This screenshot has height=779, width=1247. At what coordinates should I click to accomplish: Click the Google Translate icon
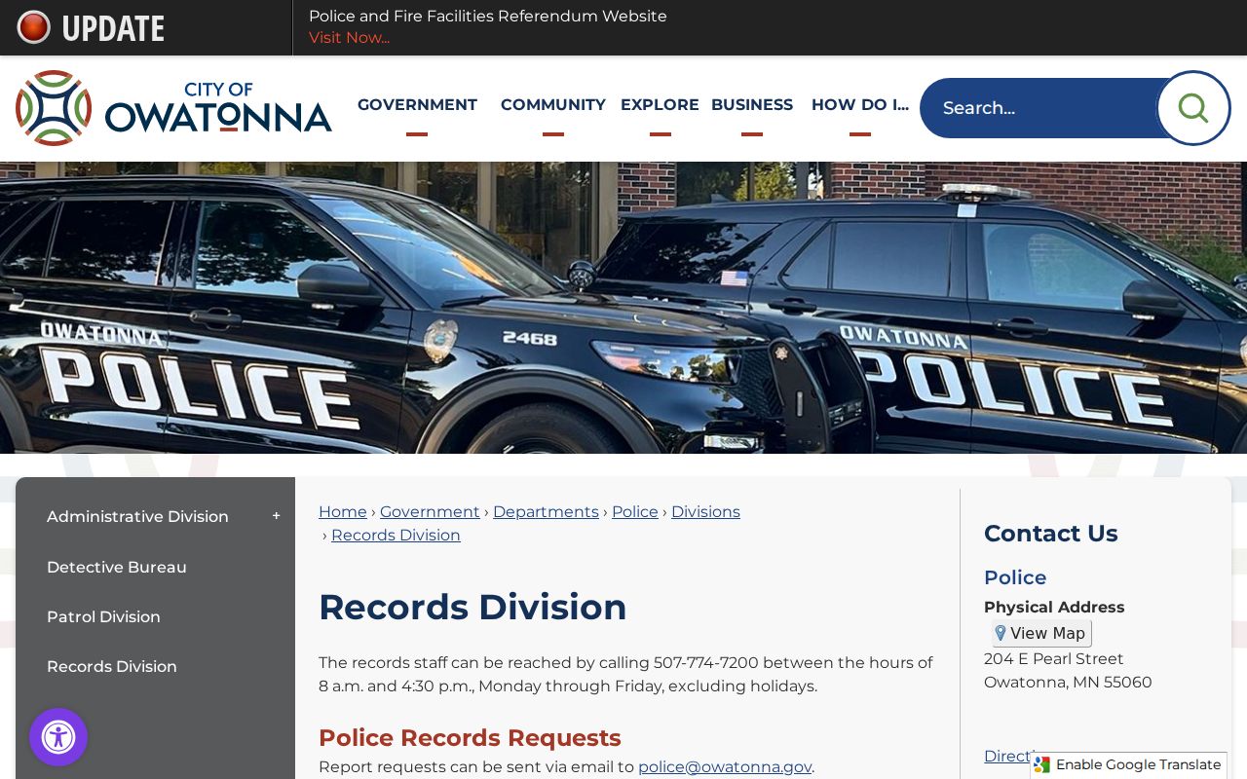pyautogui.click(x=1042, y=765)
